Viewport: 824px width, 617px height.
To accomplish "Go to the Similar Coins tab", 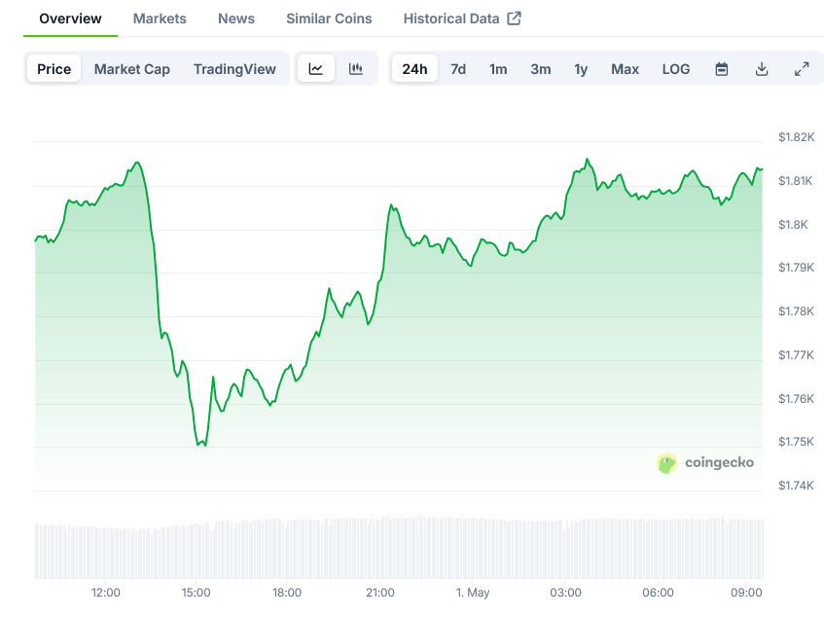I will [x=328, y=18].
